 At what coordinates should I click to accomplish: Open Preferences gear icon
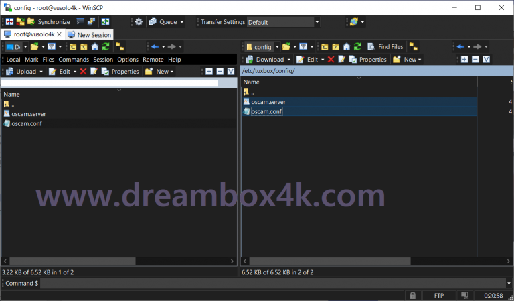139,22
